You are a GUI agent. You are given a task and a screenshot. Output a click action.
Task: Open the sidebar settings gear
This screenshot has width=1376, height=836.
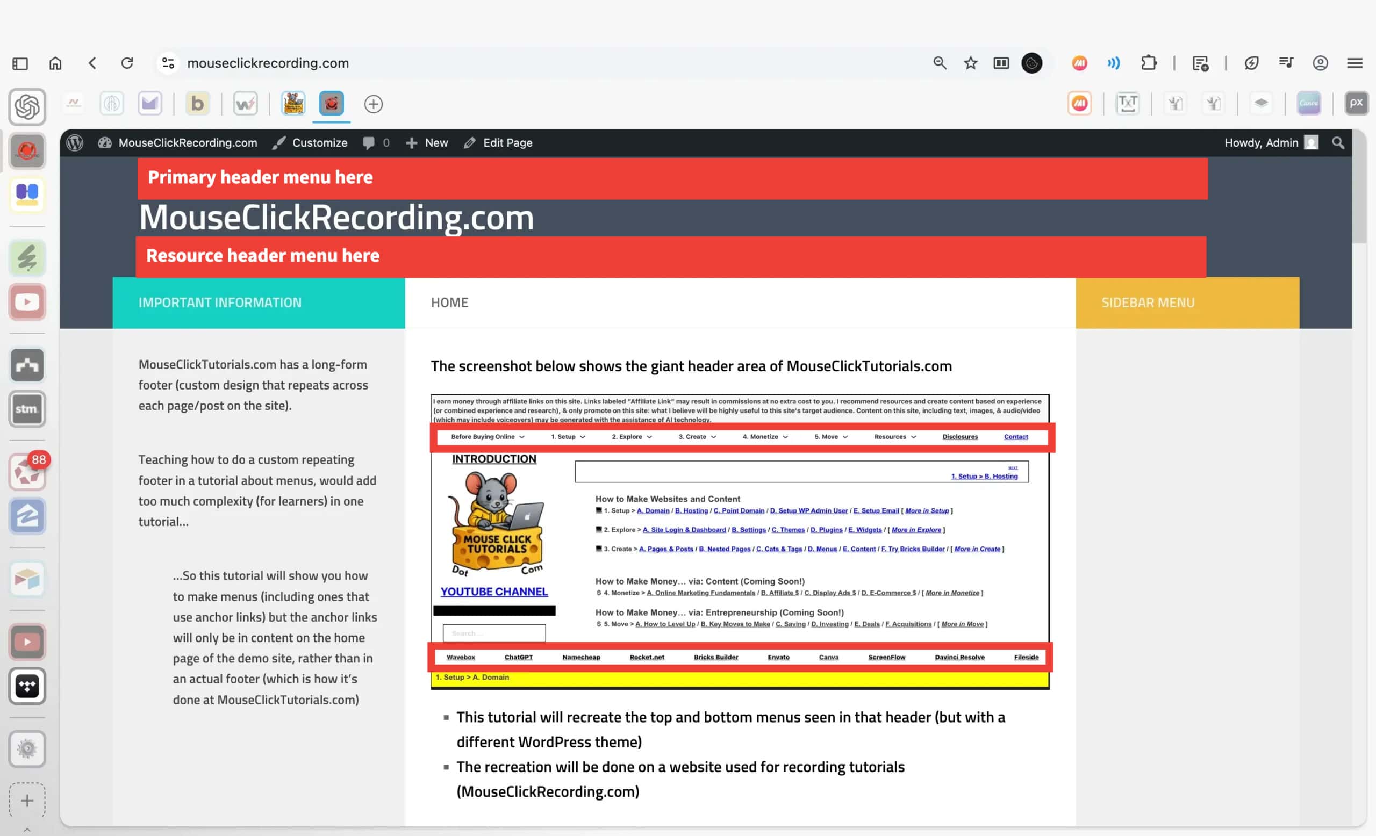pos(27,748)
